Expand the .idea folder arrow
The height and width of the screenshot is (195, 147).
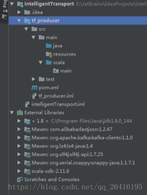click(x=19, y=12)
